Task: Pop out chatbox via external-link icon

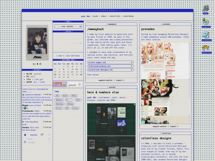Action: [x=42, y=135]
